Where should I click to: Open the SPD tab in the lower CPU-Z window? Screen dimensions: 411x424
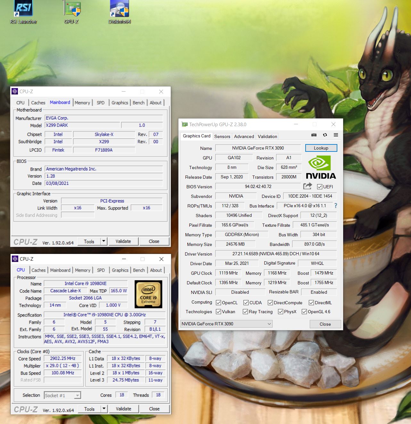click(x=101, y=270)
